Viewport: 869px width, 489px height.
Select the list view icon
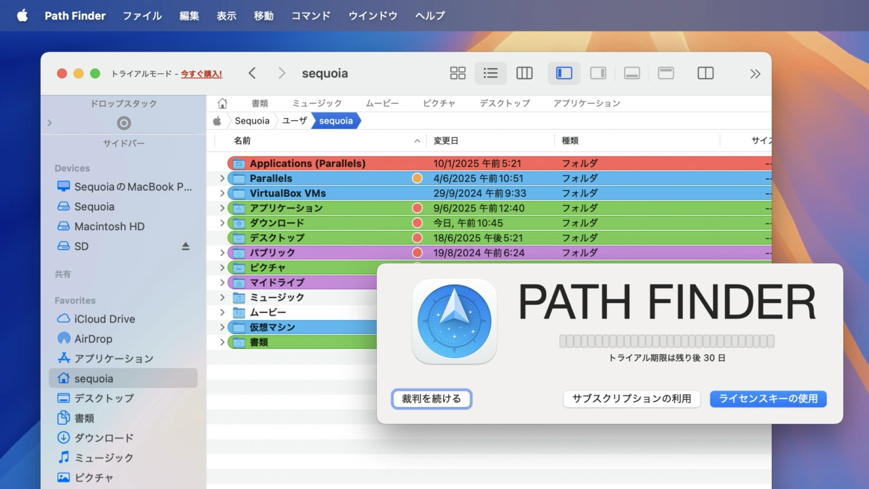click(490, 73)
